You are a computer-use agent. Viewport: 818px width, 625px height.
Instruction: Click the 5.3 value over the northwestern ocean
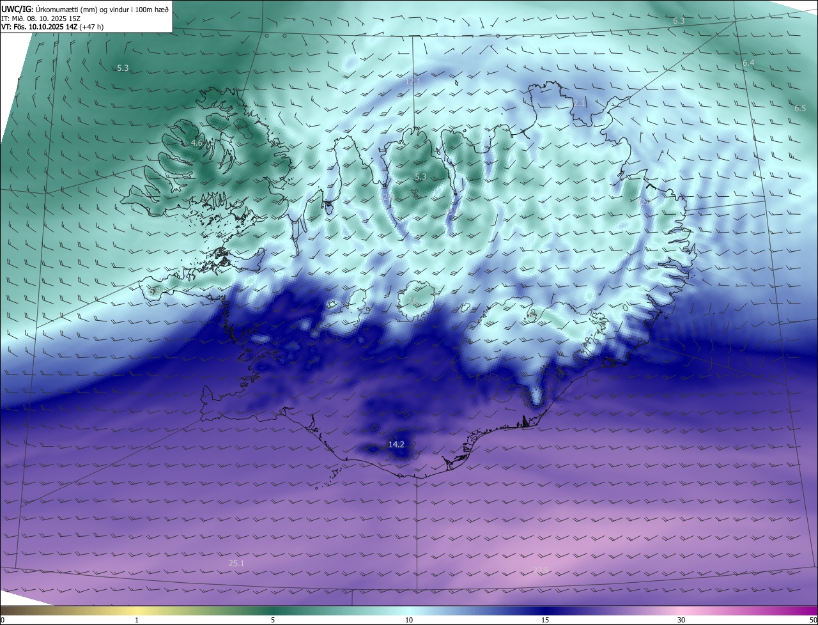123,68
